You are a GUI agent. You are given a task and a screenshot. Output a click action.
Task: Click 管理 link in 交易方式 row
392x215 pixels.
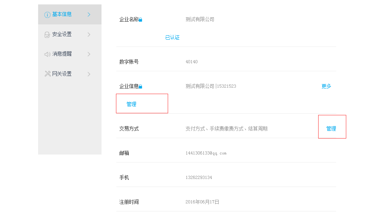click(331, 129)
